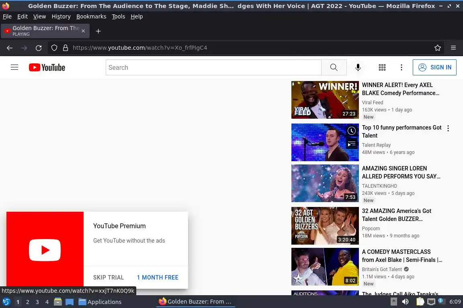Open Firefox application hamburger menu

pyautogui.click(x=453, y=48)
